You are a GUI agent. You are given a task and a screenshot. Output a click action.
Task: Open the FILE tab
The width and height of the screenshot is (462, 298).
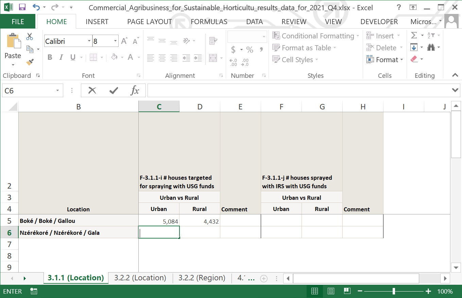tap(18, 22)
